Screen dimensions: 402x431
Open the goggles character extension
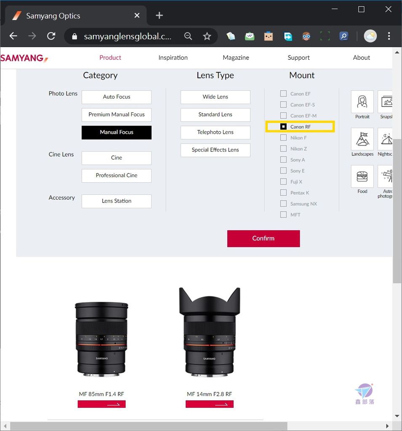[x=306, y=36]
